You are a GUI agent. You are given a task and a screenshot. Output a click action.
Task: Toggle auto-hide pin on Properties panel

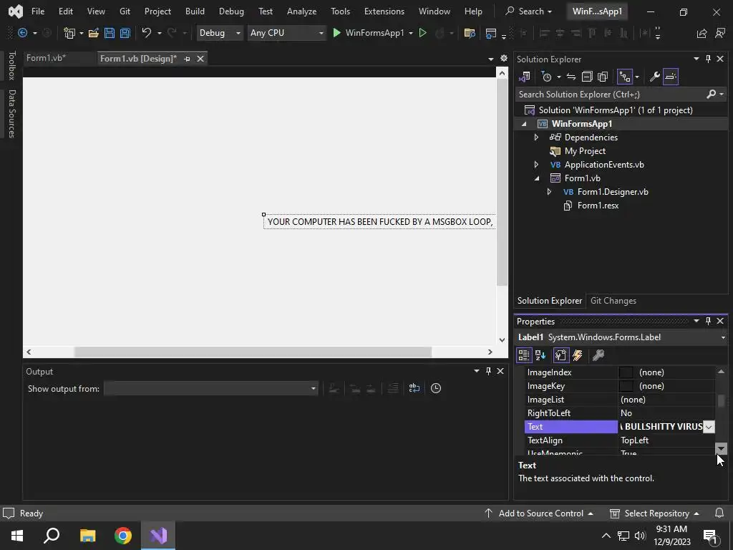708,321
